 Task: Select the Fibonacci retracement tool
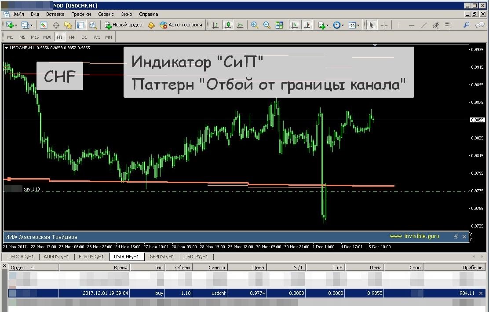449,25
